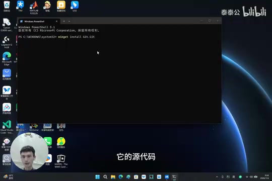Screen dimensions: 272x181
Task: Click the 'Windows PowerShell 5.1' header text
Action: (37, 27)
